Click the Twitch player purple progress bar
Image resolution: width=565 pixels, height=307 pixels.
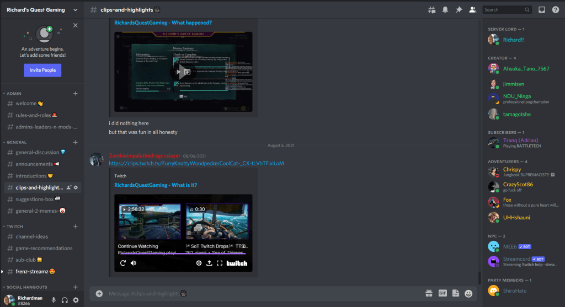(x=182, y=254)
